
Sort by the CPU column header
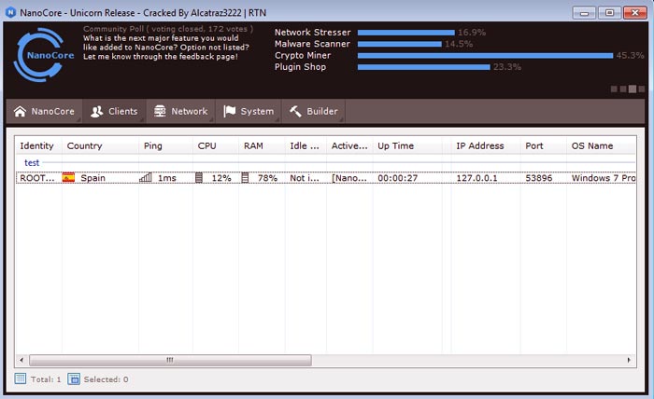pos(216,145)
